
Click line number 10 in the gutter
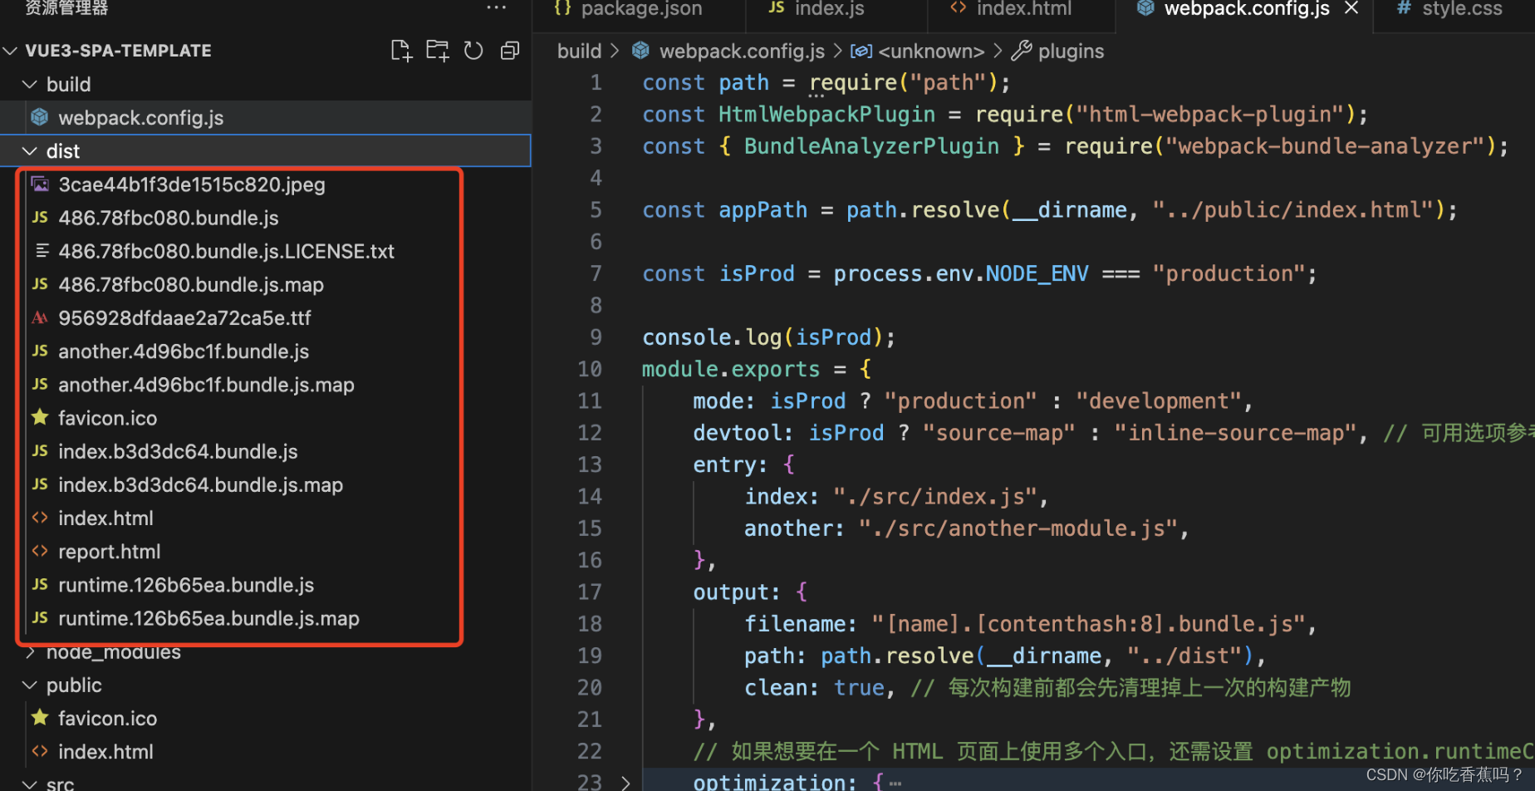[590, 369]
